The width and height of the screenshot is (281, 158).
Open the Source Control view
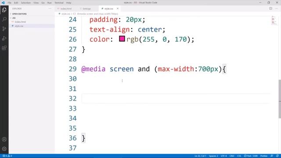[x=4, y=29]
